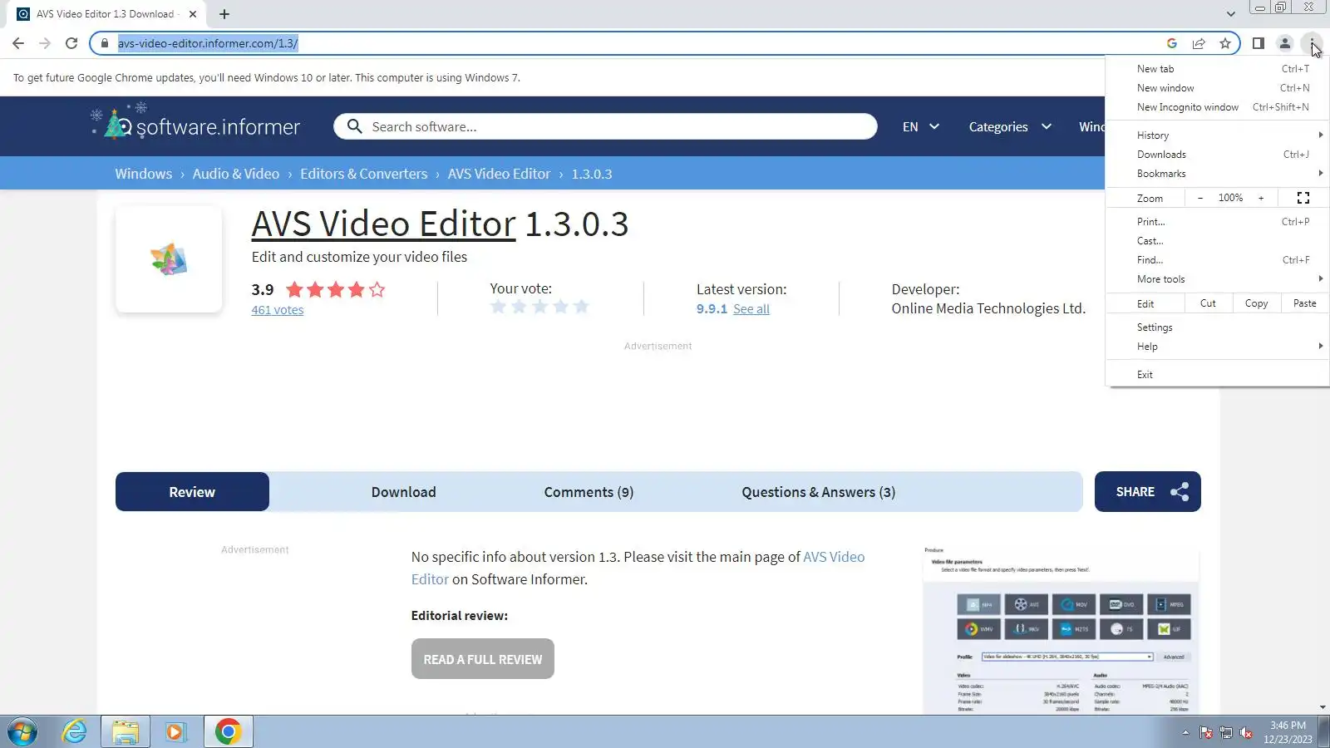This screenshot has width=1330, height=748.
Task: Show hidden system tray icons
Action: 1185,733
